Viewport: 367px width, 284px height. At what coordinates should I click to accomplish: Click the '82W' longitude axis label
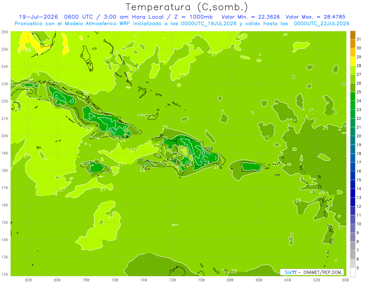click(x=28, y=280)
